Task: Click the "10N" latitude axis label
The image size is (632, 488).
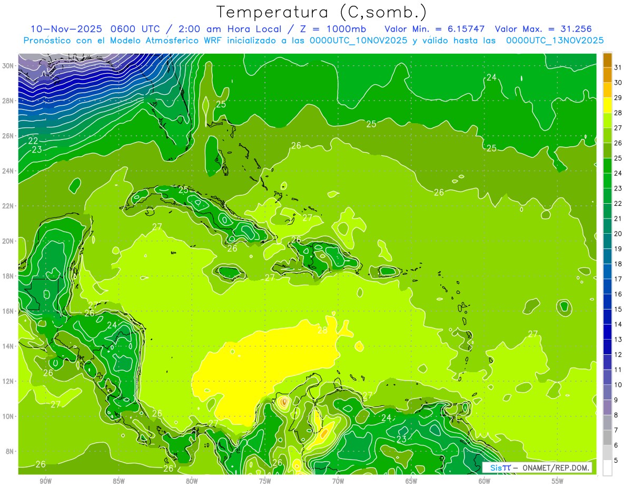Action: pyautogui.click(x=9, y=416)
